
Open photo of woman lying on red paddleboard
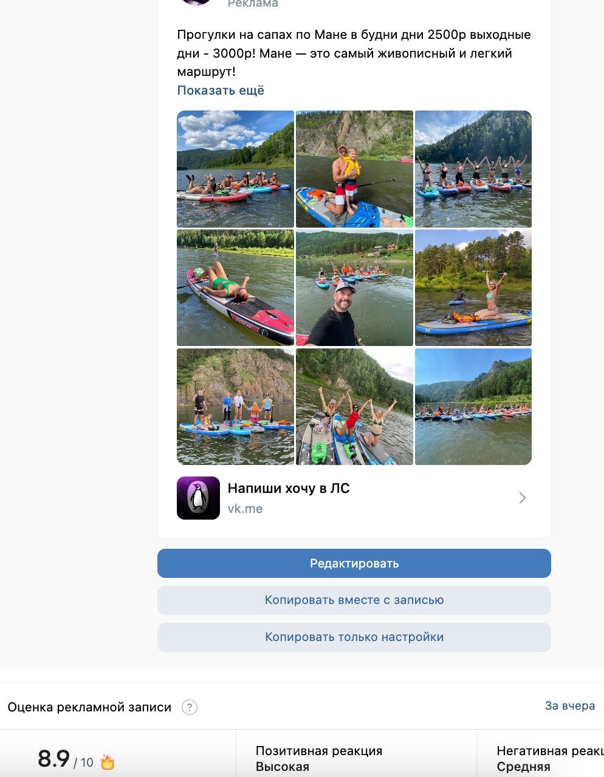pyautogui.click(x=235, y=288)
